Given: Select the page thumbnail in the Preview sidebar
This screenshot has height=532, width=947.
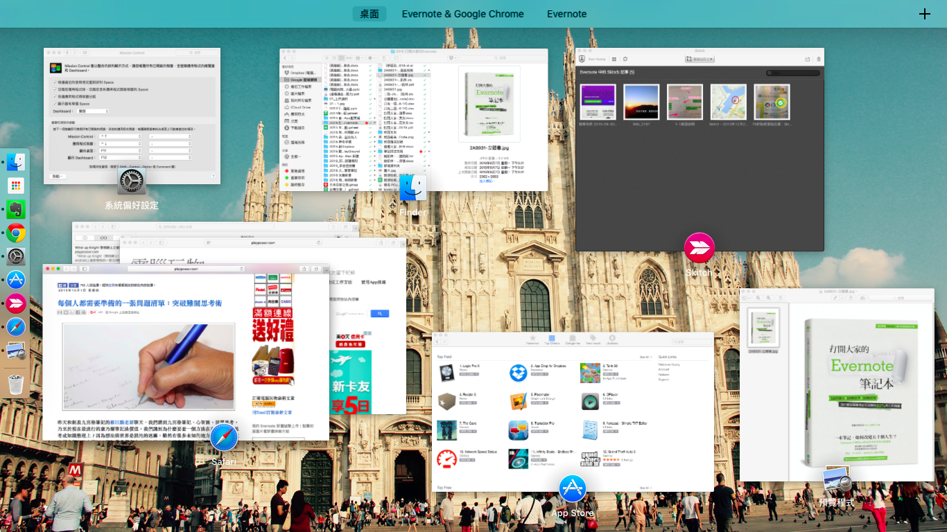Looking at the screenshot, I should pyautogui.click(x=763, y=328).
